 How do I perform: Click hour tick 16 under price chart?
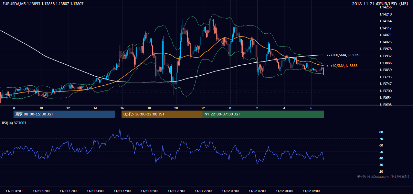[122, 108]
